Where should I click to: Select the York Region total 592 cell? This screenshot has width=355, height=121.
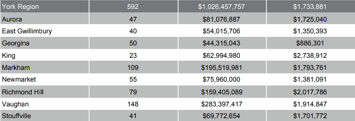pos(133,7)
